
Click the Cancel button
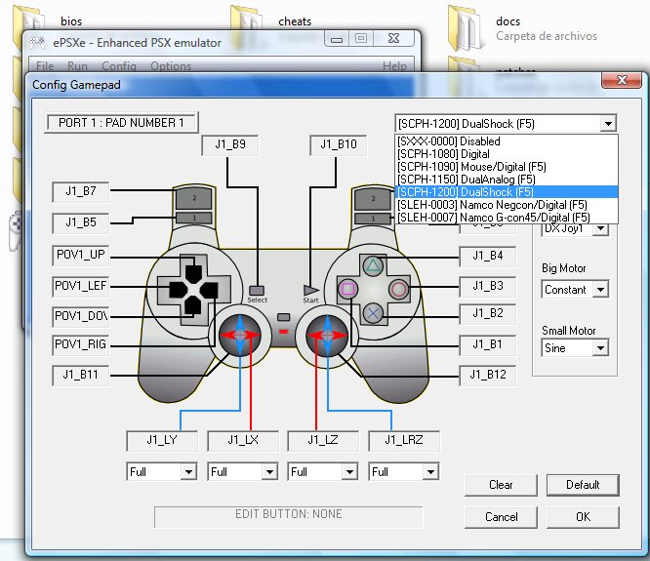(x=501, y=517)
